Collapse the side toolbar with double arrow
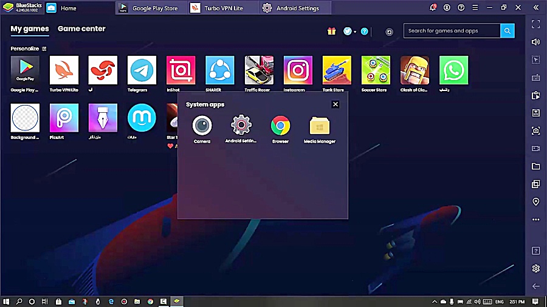Screen dimensions: 547x307 tap(536, 7)
